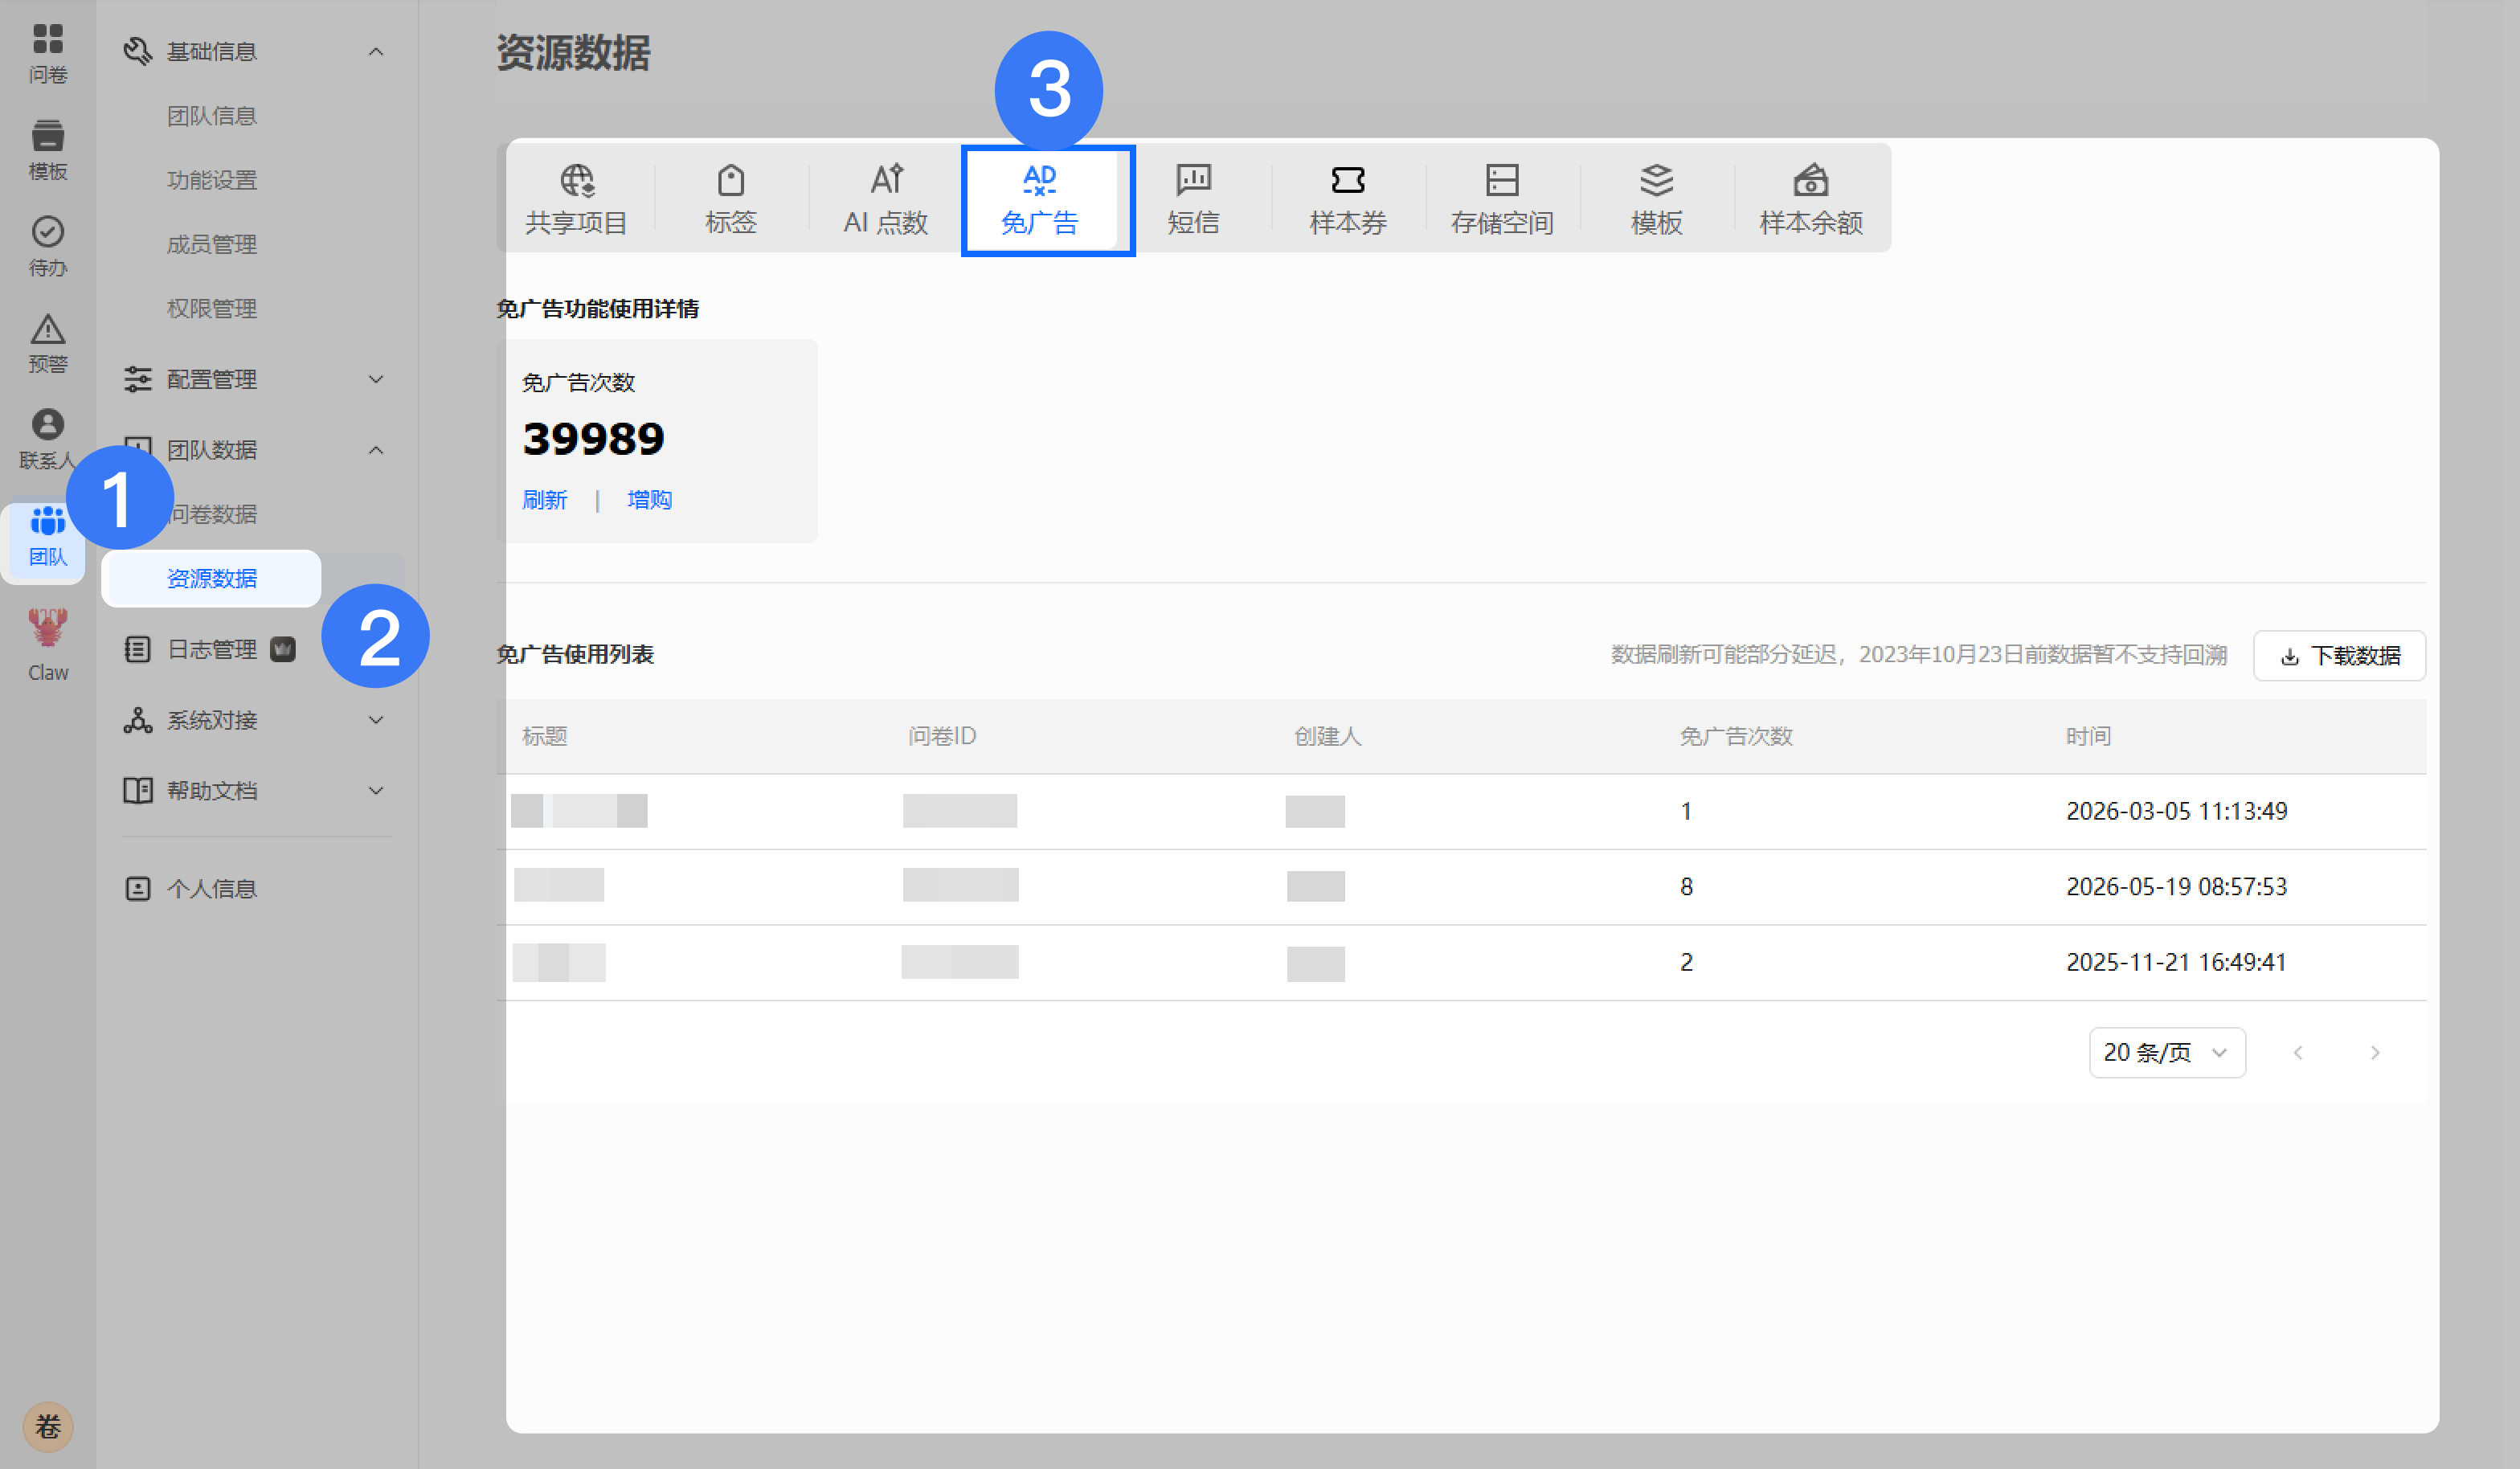This screenshot has width=2520, height=1469.
Task: Click the 卷 user avatar at bottom left
Action: coord(48,1426)
